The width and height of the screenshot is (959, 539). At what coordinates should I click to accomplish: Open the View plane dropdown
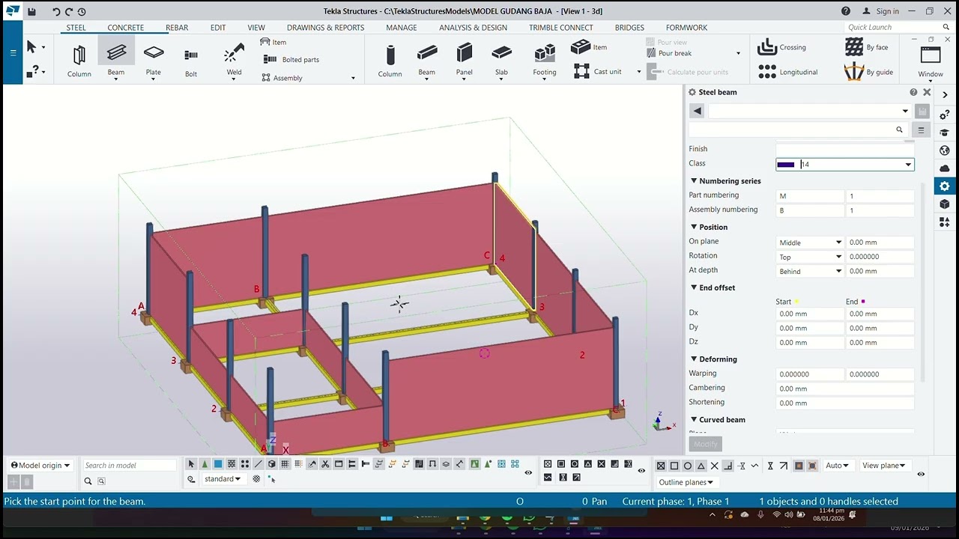[885, 466]
